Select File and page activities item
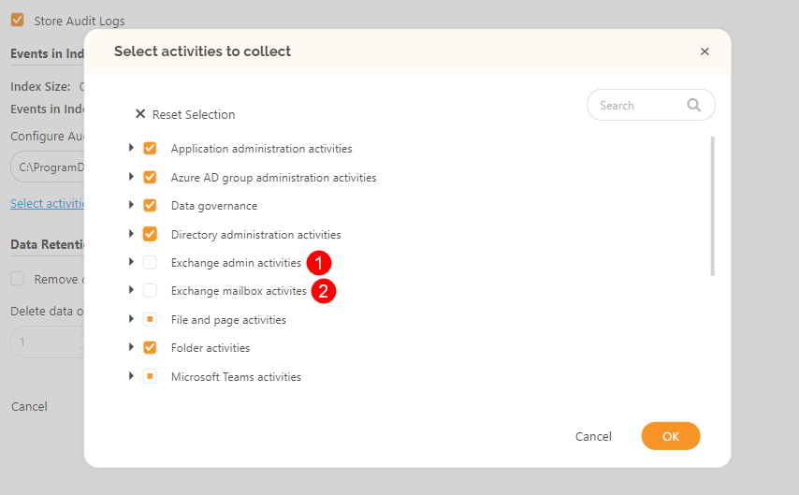The height and width of the screenshot is (495, 799). point(228,320)
